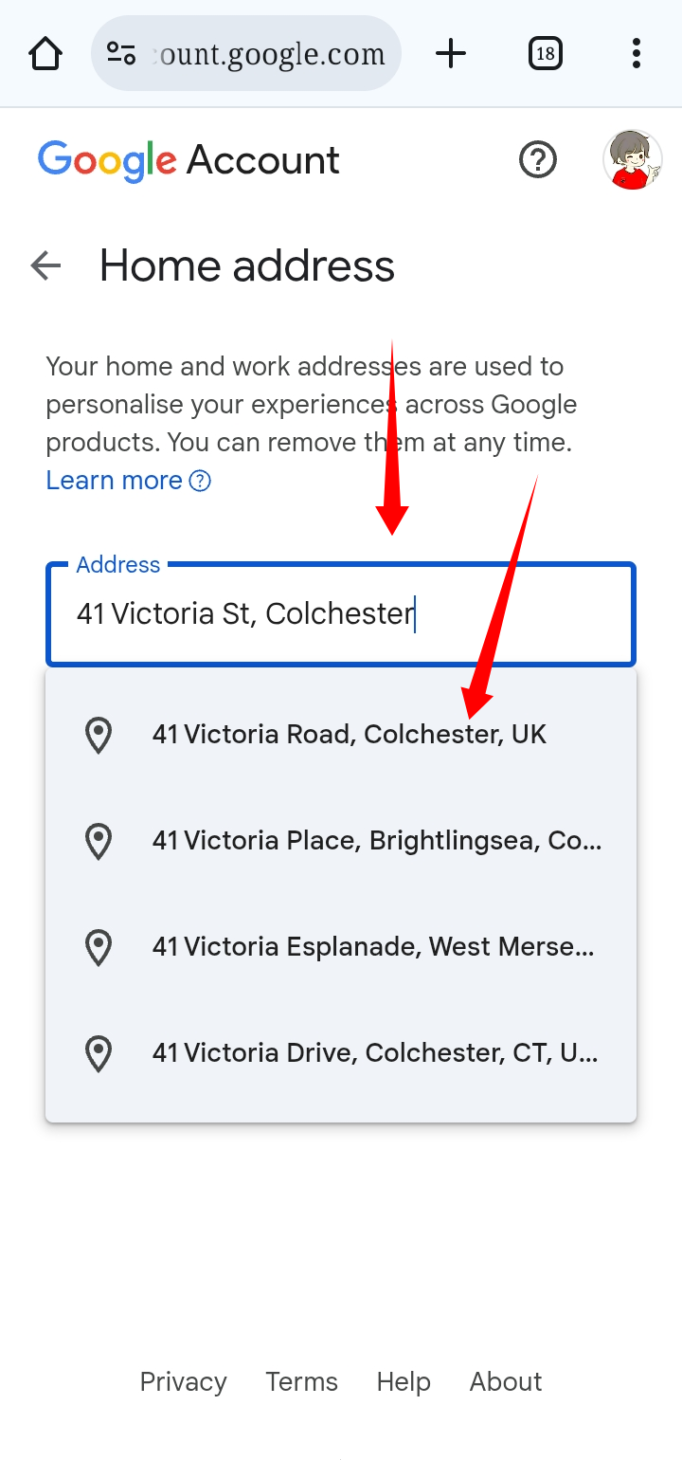
Task: Tap the browser URL address bar
Action: [269, 54]
